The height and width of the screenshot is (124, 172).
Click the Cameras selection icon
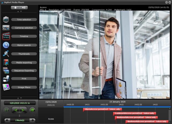click(x=6, y=28)
